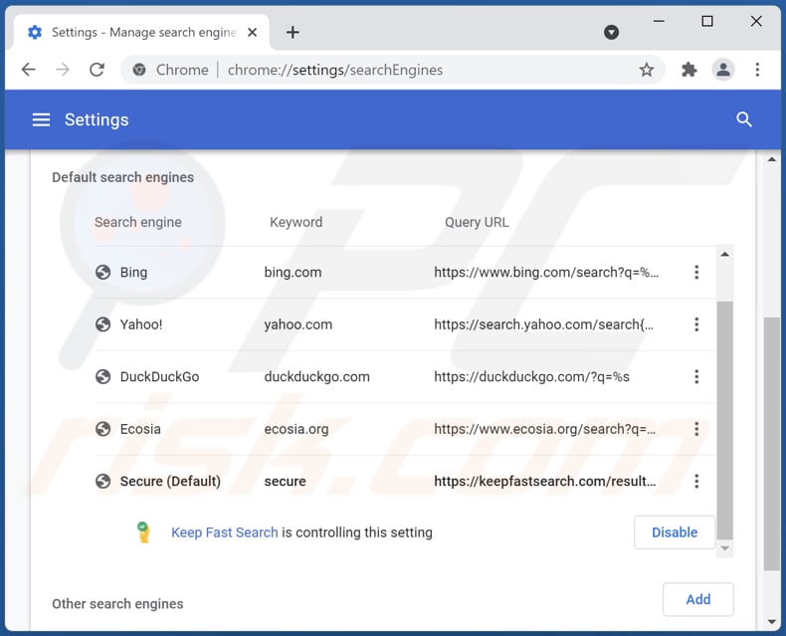786x636 pixels.
Task: Minimize the Chrome window
Action: (660, 21)
